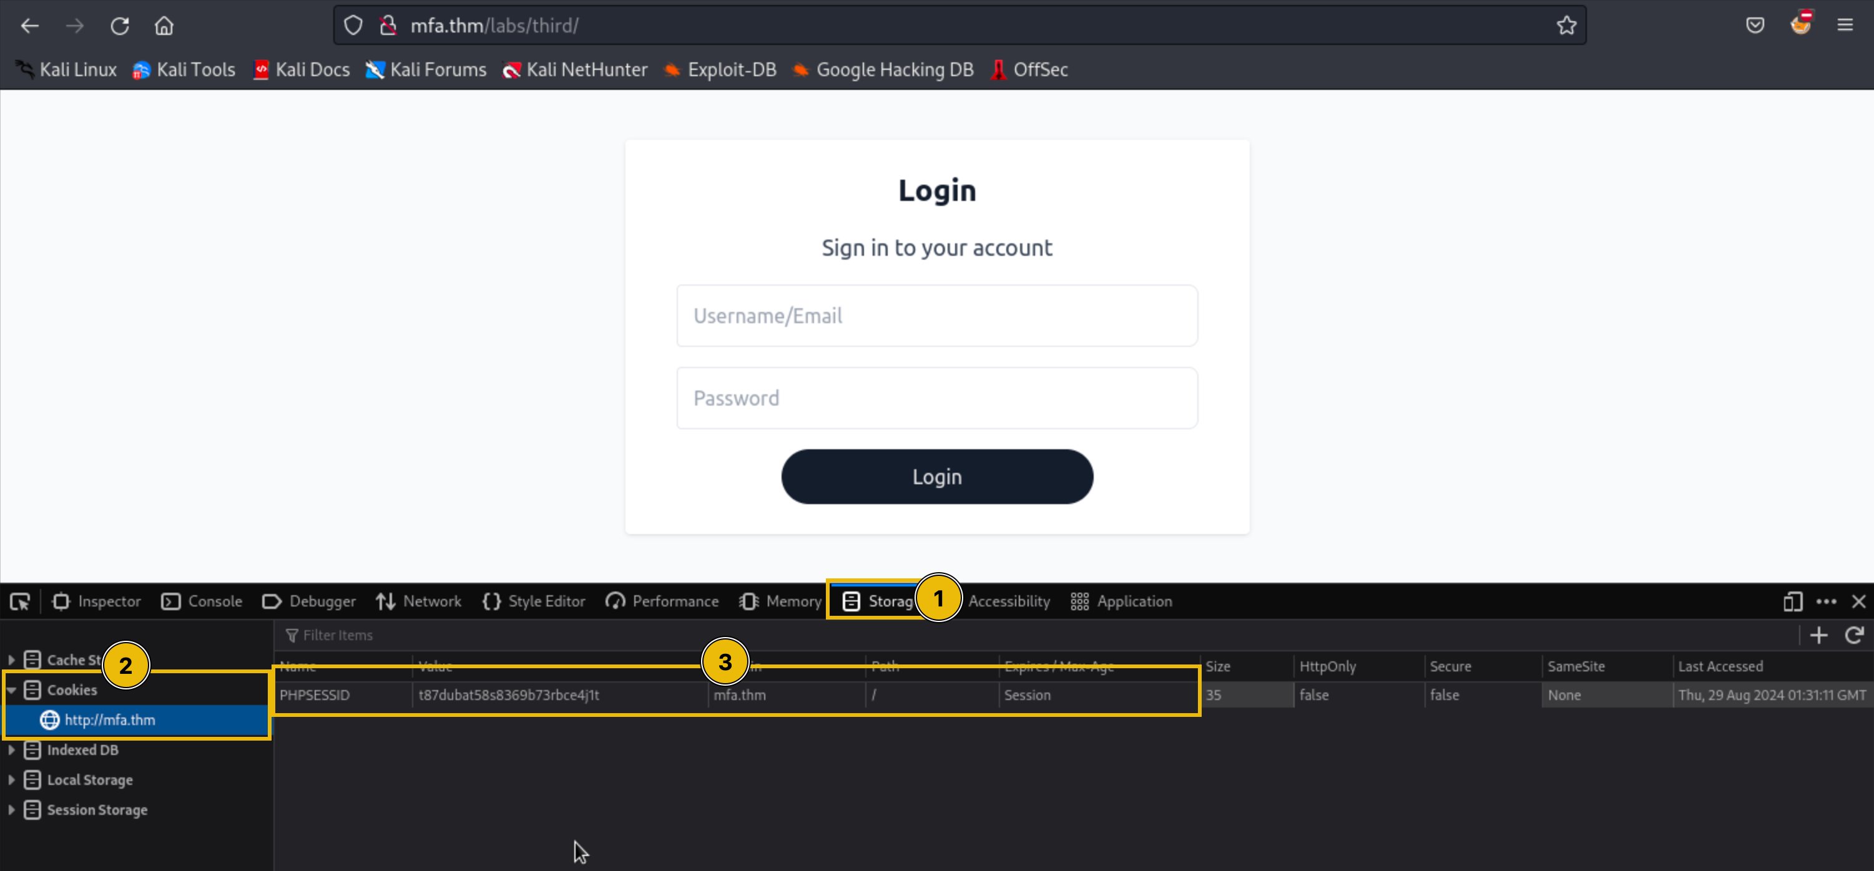Open the Console tab in DevTools
1874x871 pixels.
[x=202, y=601]
